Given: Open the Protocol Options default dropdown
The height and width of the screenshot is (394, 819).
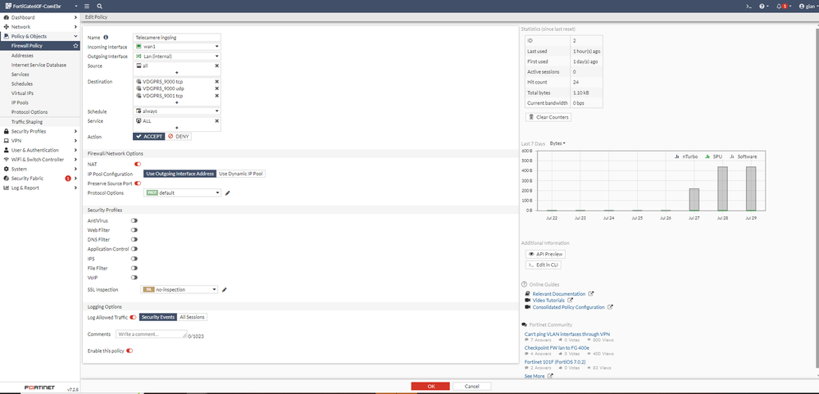Looking at the screenshot, I should [182, 193].
